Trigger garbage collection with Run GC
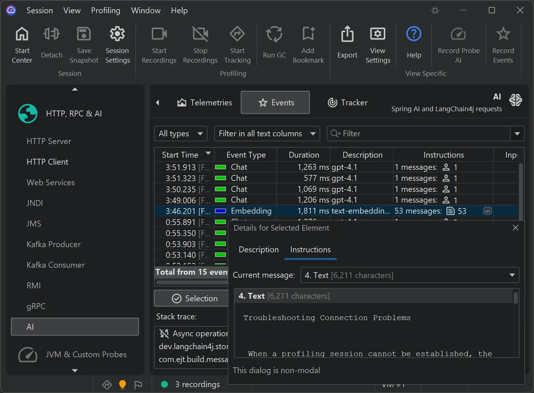The width and height of the screenshot is (534, 393). coord(274,44)
